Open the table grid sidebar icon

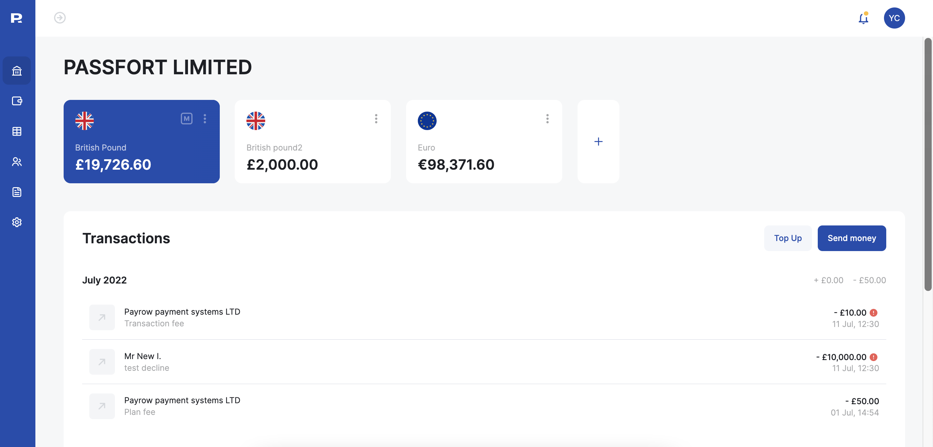click(17, 131)
